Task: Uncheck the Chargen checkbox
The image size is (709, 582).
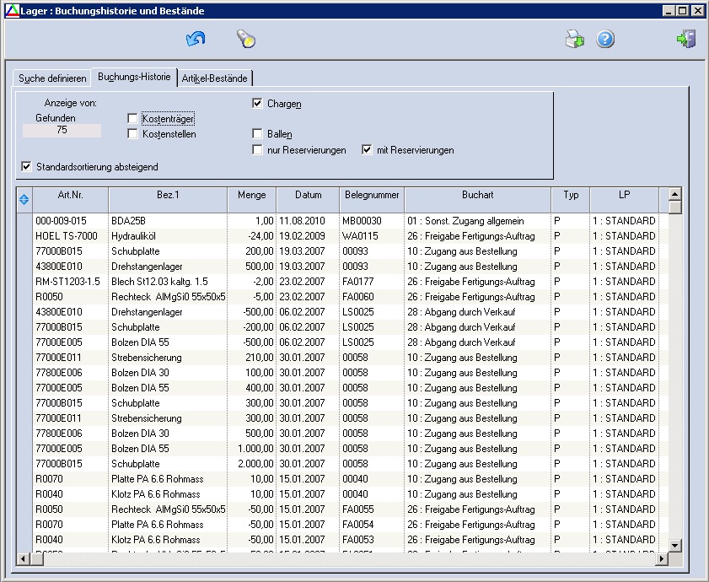Action: [x=258, y=104]
